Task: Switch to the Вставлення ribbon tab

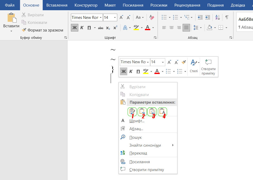Action: click(57, 5)
